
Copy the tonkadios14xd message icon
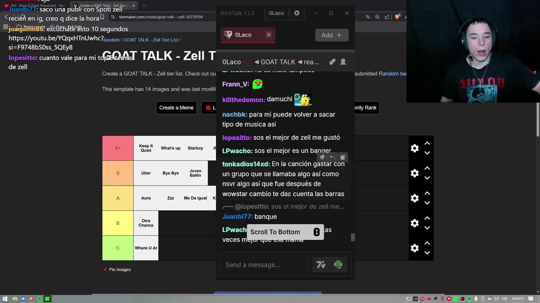(x=343, y=157)
